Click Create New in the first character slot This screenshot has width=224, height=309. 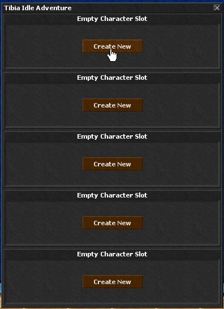[x=113, y=46]
